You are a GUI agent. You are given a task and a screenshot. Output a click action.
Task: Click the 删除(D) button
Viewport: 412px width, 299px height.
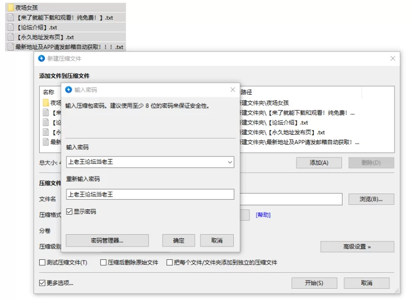click(371, 163)
